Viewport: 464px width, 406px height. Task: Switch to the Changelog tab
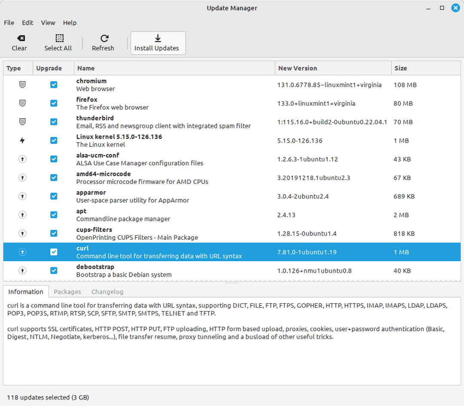tap(107, 292)
